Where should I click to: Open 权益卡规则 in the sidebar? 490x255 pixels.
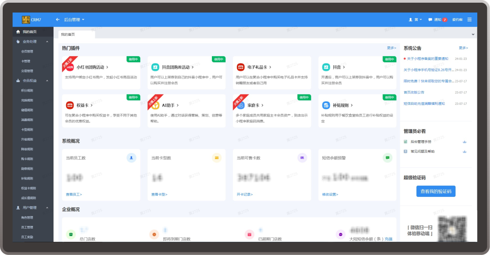29,188
